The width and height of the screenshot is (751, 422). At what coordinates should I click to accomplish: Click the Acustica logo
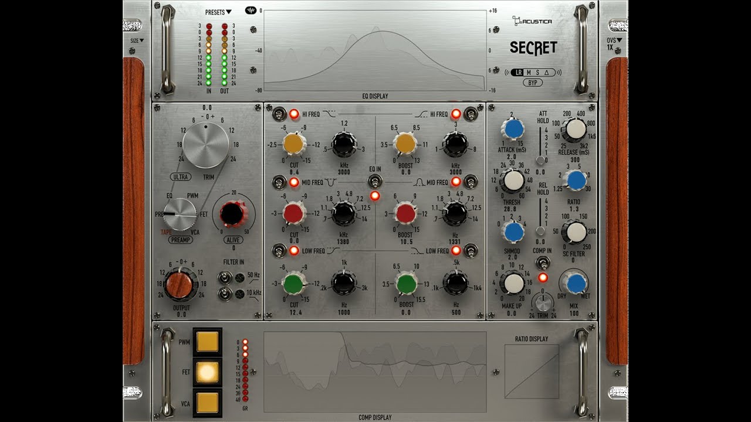click(x=532, y=21)
